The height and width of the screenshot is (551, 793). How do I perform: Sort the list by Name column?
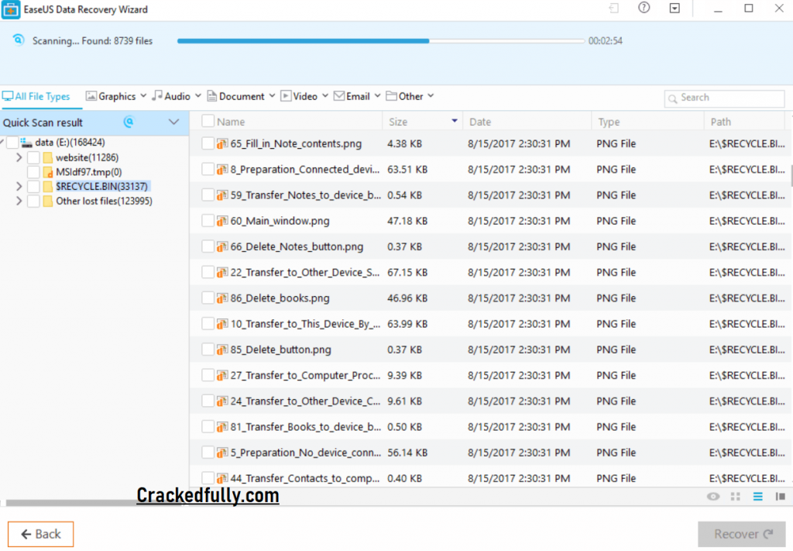[x=231, y=122]
